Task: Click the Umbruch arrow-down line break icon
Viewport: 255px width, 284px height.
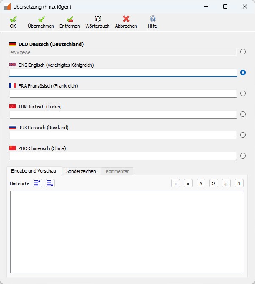Action: pos(50,184)
